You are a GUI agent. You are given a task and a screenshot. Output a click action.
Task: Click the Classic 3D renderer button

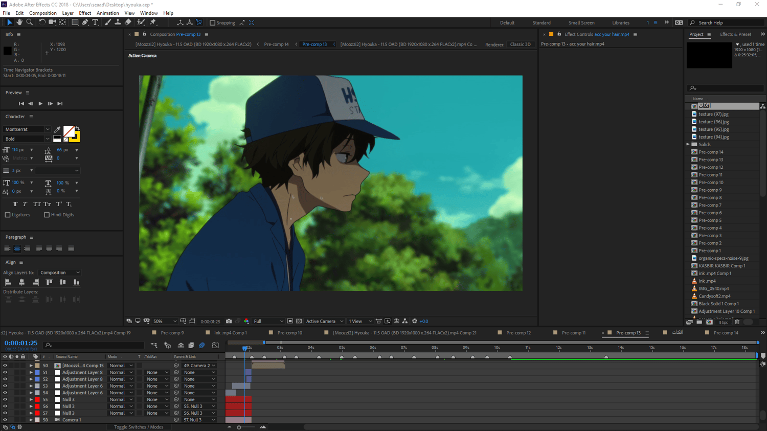click(520, 44)
